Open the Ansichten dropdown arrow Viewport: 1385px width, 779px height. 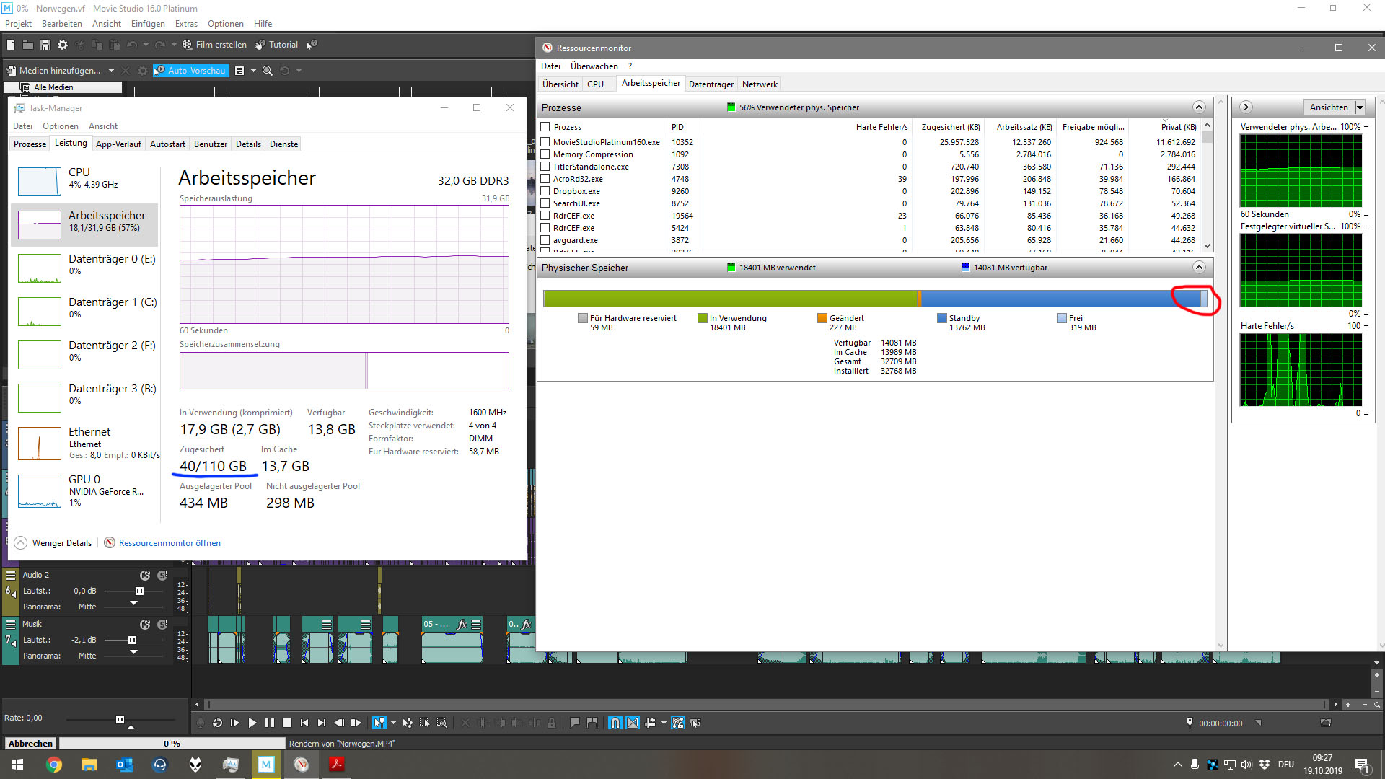(x=1360, y=107)
